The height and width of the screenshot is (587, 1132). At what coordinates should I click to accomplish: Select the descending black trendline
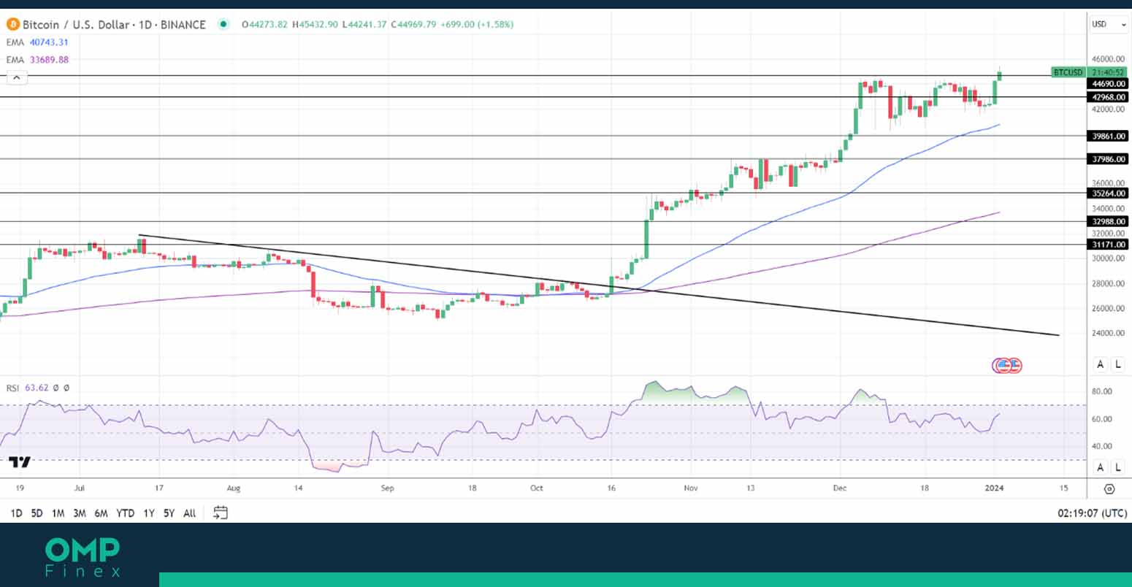coord(599,285)
